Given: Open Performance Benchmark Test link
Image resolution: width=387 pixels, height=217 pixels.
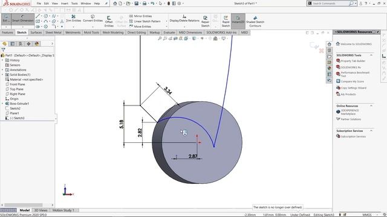Looking at the screenshot, I should point(355,74).
